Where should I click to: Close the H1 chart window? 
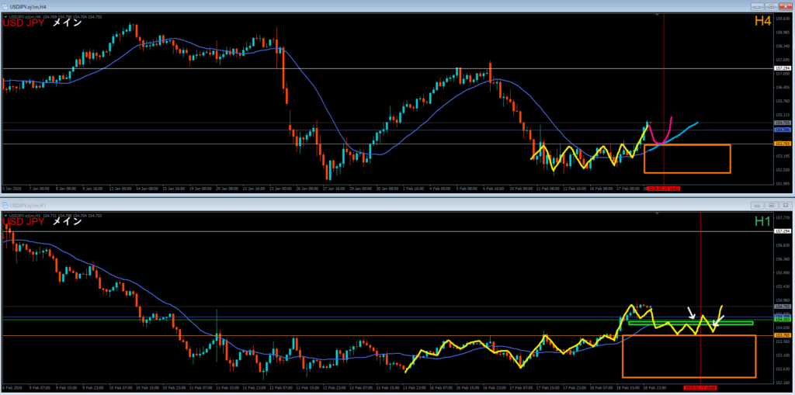tap(784, 205)
